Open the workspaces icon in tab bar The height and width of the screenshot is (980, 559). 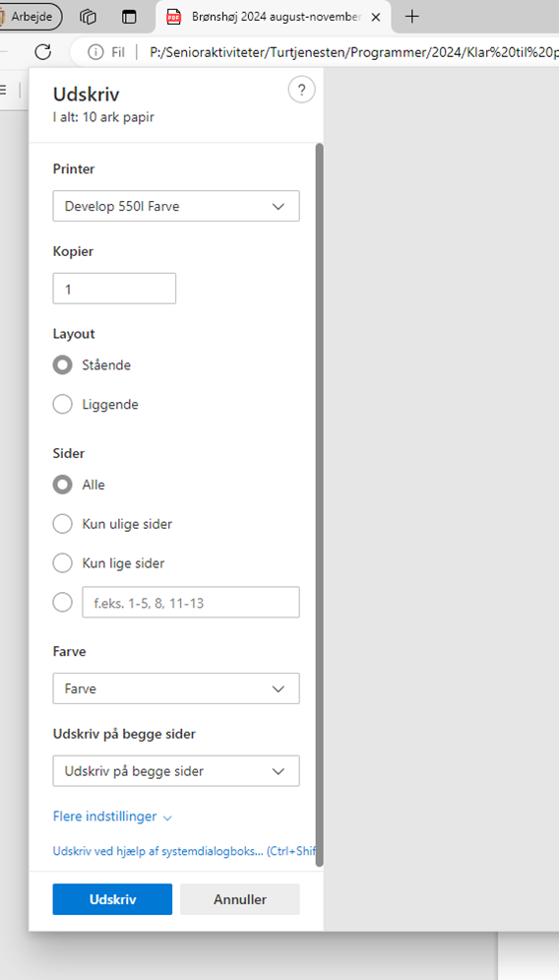tap(88, 17)
